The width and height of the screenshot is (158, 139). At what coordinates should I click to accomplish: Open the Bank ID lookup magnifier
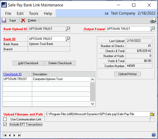(x=68, y=39)
